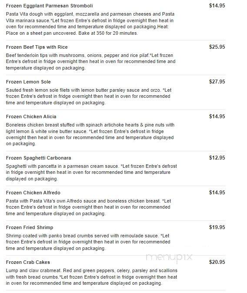This screenshot has height=293, width=247.
Task: Open the Frozen Lemon Sole item
Action: coord(28,82)
